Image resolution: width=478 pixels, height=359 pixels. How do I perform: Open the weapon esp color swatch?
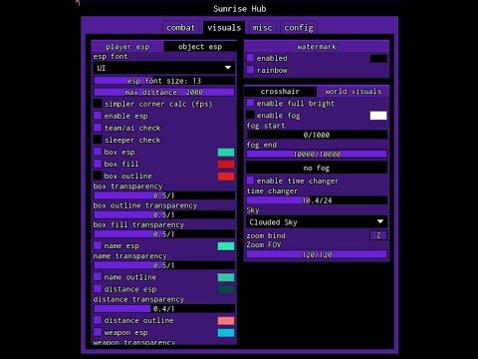[x=226, y=333]
